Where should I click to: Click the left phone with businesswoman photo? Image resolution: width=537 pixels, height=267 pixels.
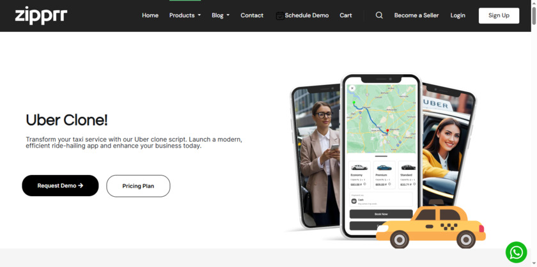[316, 156]
